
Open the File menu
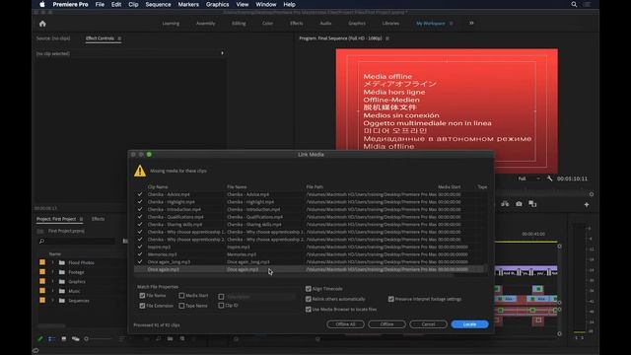point(100,4)
